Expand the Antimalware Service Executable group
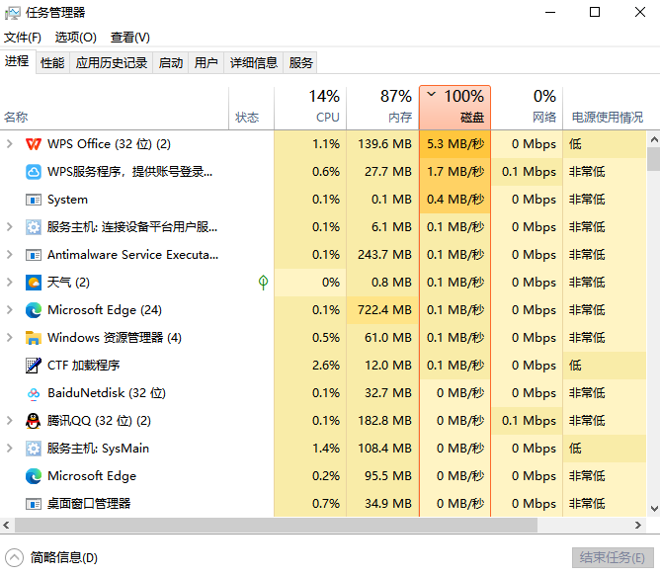 tap(9, 255)
